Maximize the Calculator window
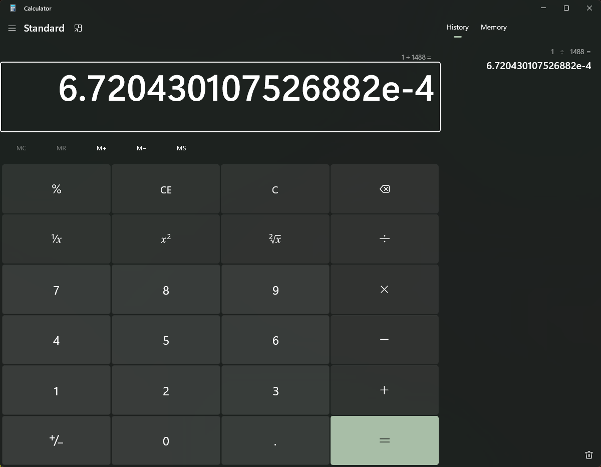The image size is (601, 467). click(x=566, y=8)
